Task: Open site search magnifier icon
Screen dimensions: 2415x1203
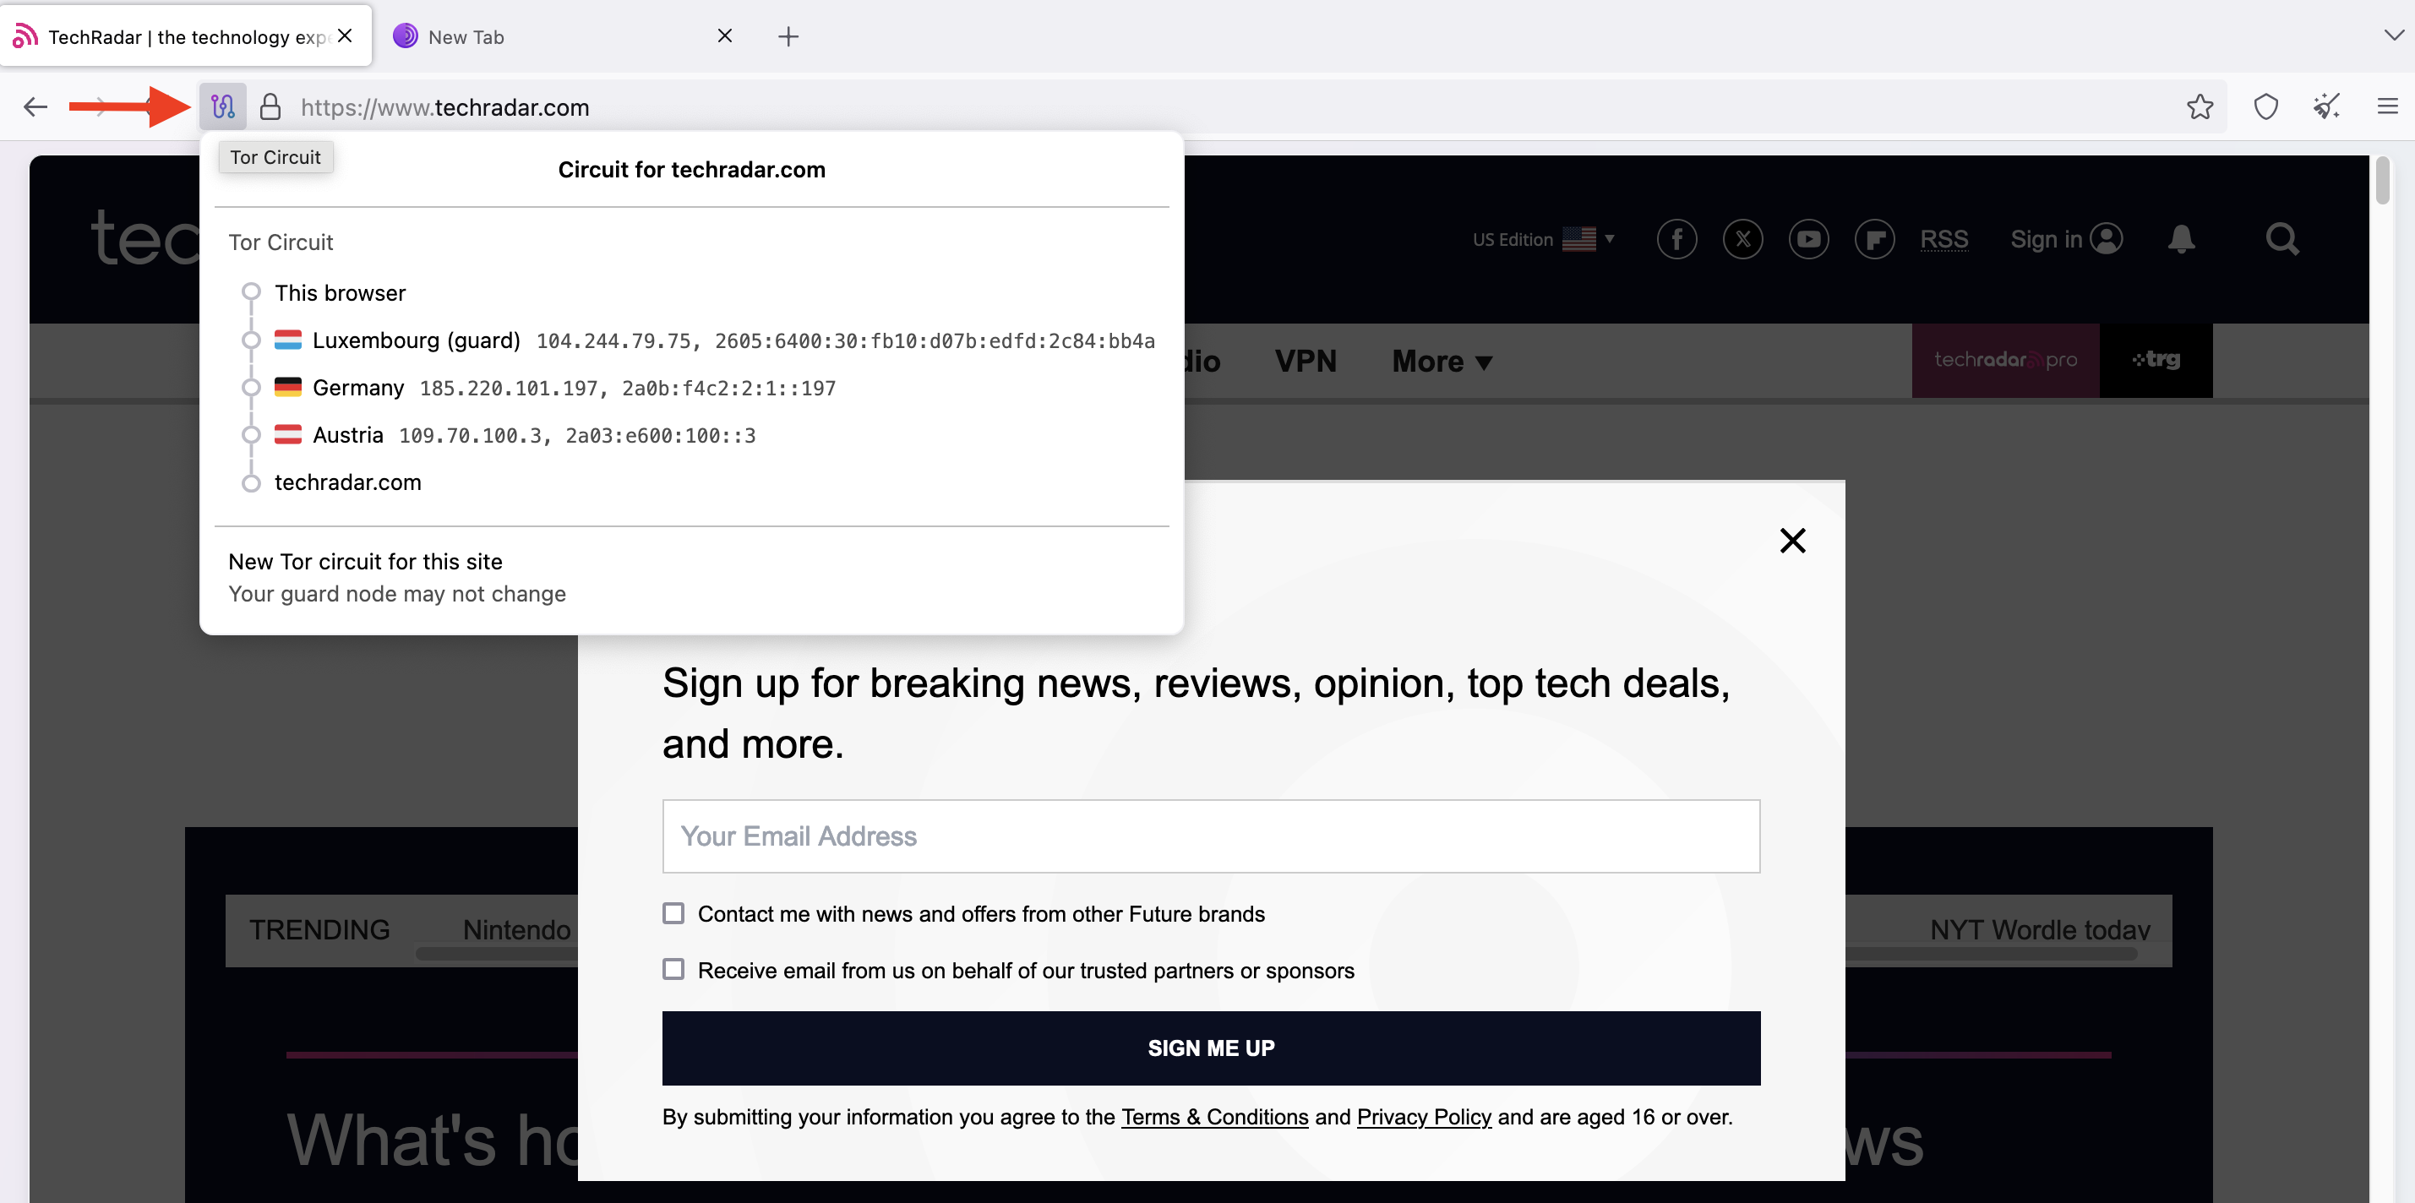Action: pos(2281,239)
